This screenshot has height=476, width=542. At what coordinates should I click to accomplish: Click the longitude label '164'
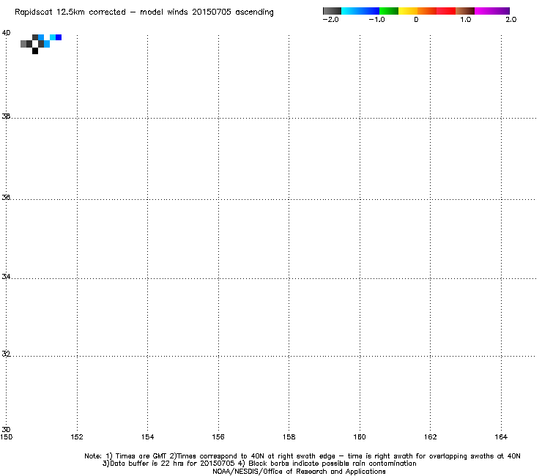coord(501,437)
